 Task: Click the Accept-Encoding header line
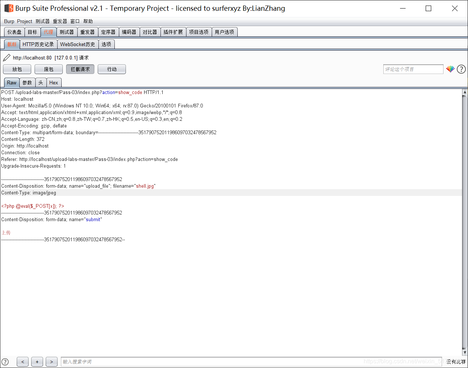(34, 126)
